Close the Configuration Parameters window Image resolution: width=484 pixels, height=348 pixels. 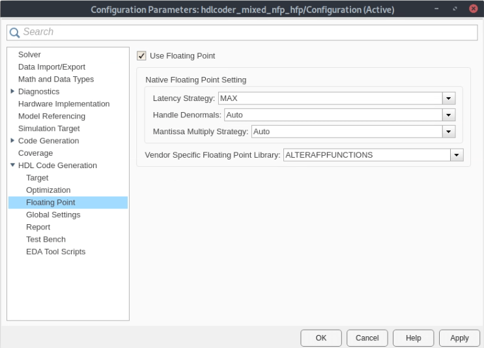click(473, 10)
